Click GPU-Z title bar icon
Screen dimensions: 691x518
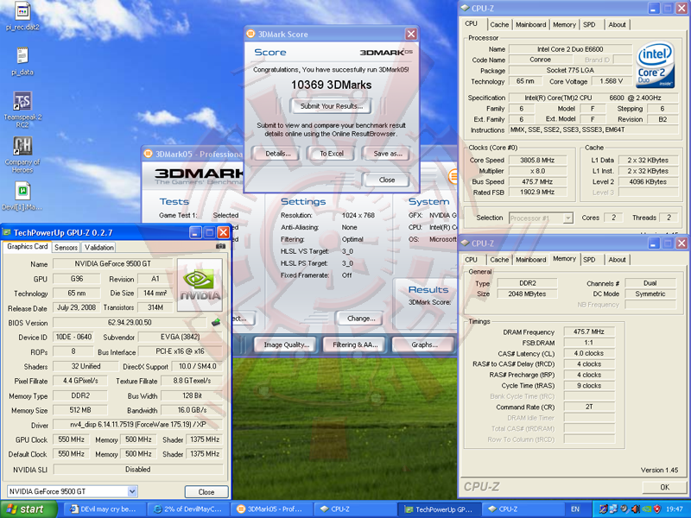pyautogui.click(x=7, y=232)
